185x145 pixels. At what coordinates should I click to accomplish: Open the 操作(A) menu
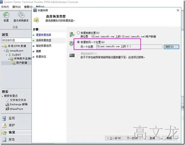click(x=16, y=7)
